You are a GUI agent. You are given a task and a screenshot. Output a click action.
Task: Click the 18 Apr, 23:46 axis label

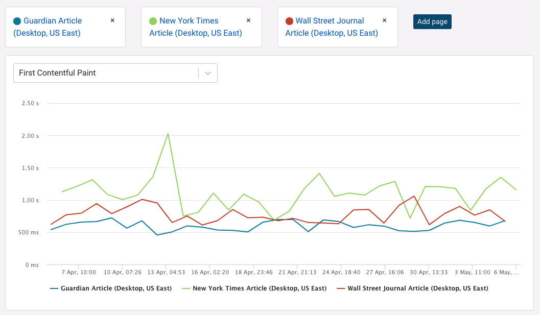coord(254,272)
